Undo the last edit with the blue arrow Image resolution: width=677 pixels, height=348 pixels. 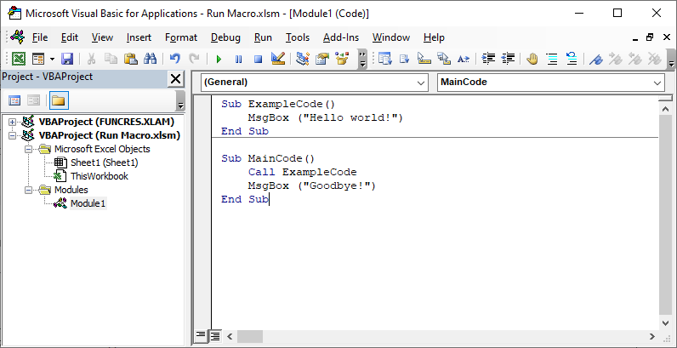pos(175,59)
